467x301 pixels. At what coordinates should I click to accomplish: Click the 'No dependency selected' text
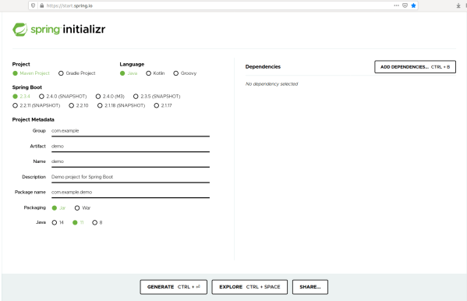pyautogui.click(x=271, y=84)
